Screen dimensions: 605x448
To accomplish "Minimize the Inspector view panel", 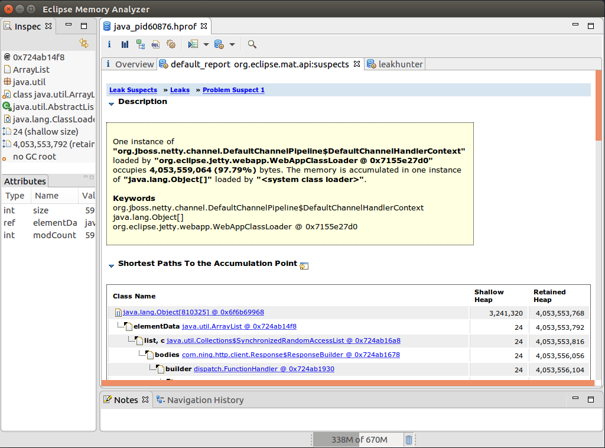I will (x=69, y=25).
